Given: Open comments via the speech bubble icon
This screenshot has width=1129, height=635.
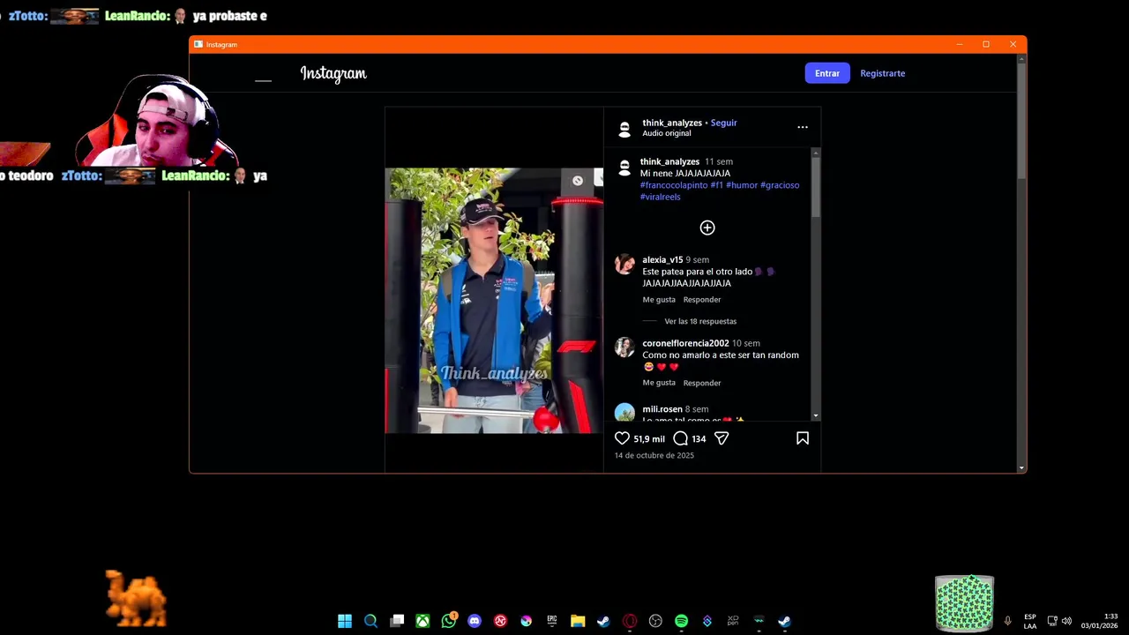Looking at the screenshot, I should pyautogui.click(x=680, y=438).
